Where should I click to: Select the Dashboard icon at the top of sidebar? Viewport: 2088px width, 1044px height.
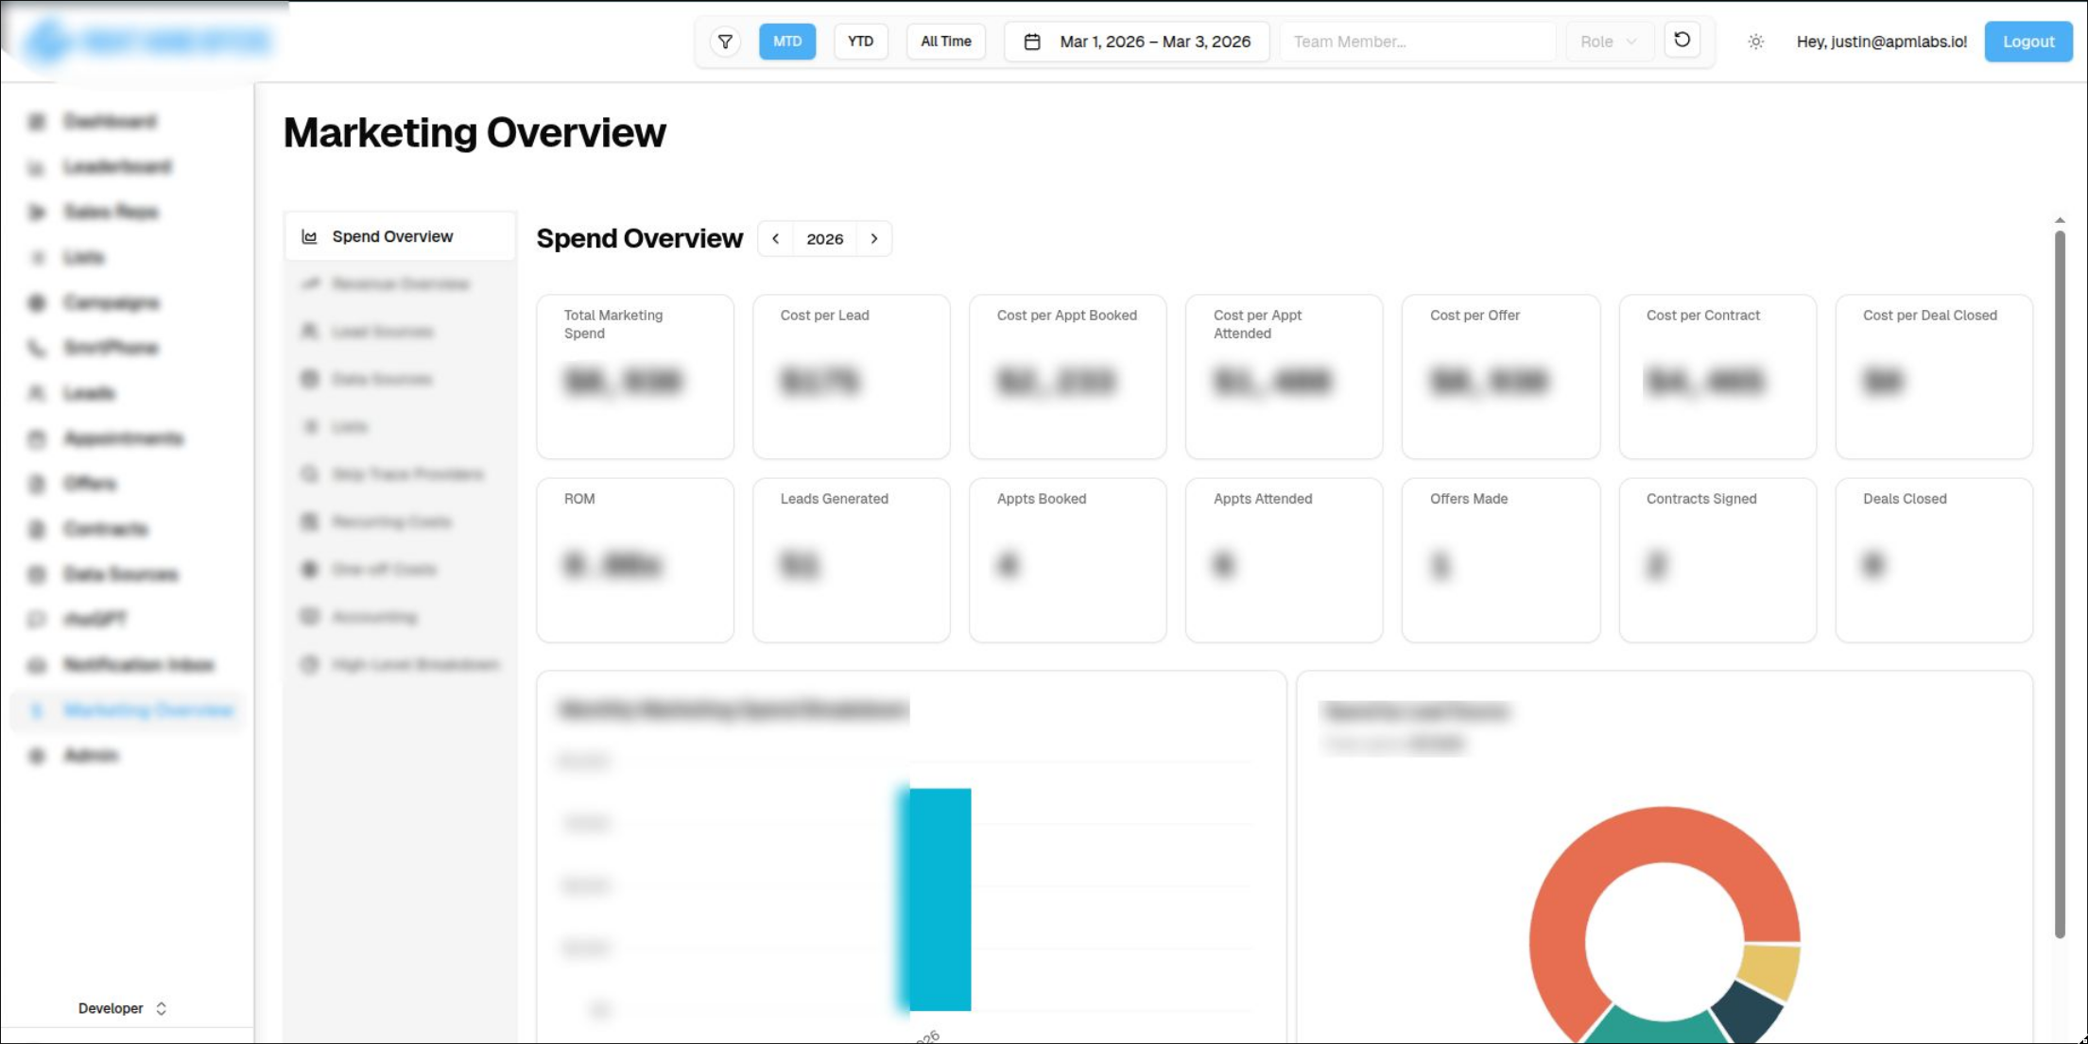pos(36,121)
